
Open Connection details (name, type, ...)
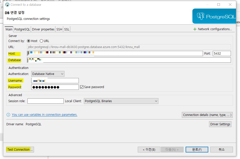click(x=207, y=115)
